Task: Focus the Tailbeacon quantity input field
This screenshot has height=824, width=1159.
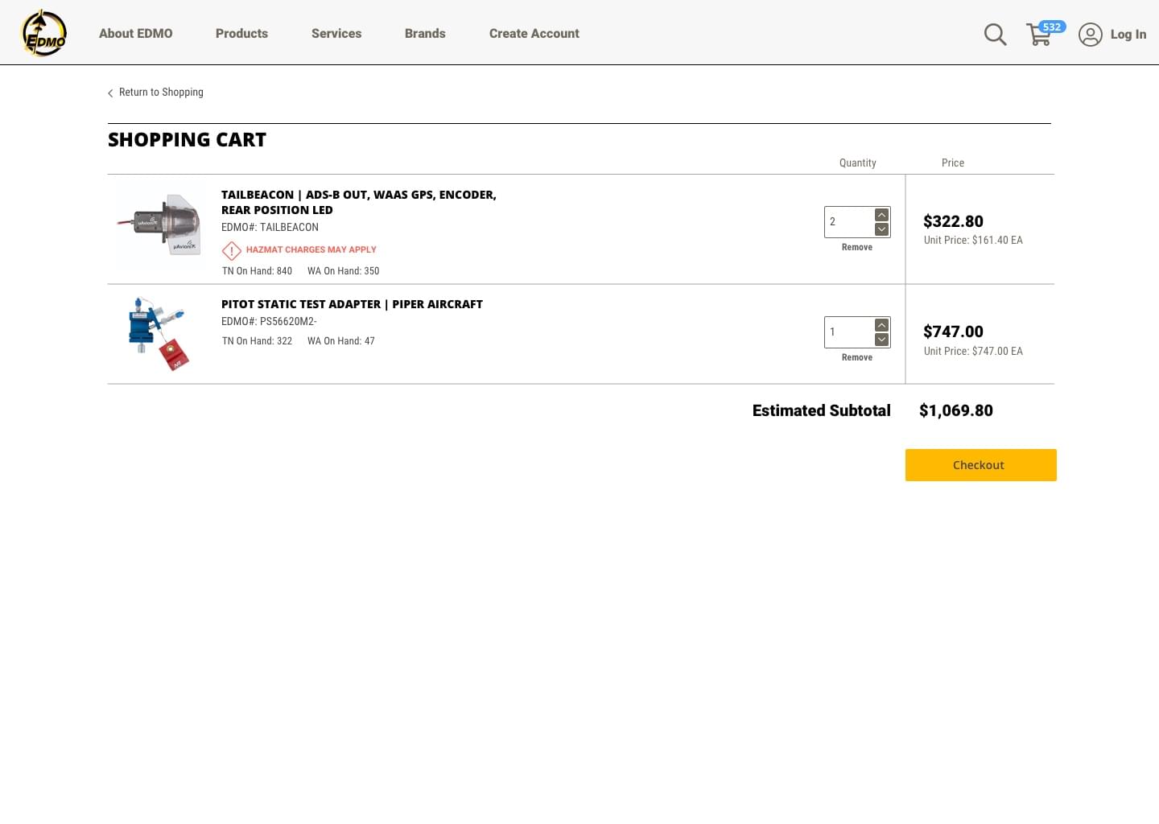Action: pos(849,222)
